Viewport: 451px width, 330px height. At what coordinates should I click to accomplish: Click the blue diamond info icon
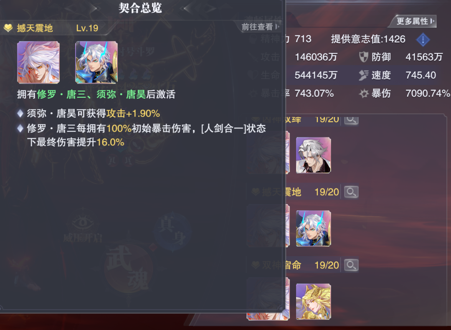coord(423,39)
